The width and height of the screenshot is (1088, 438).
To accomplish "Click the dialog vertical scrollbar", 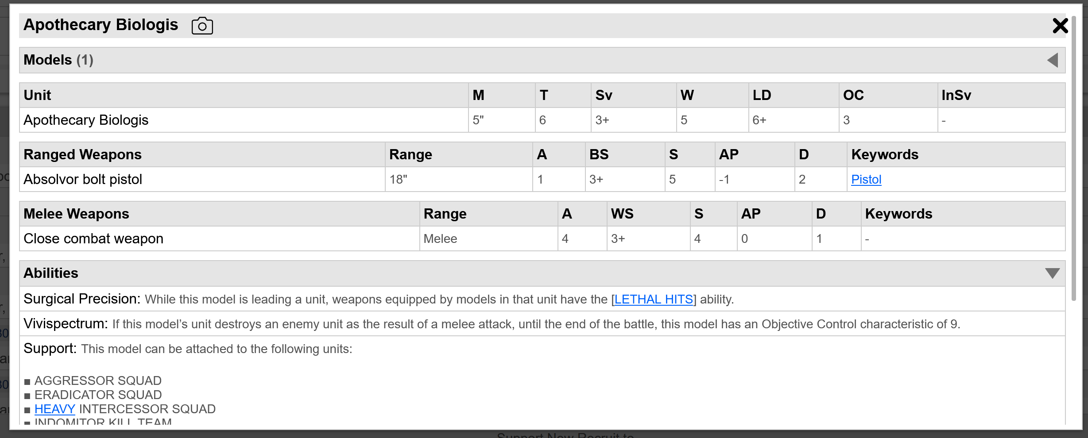I will coord(1073,159).
